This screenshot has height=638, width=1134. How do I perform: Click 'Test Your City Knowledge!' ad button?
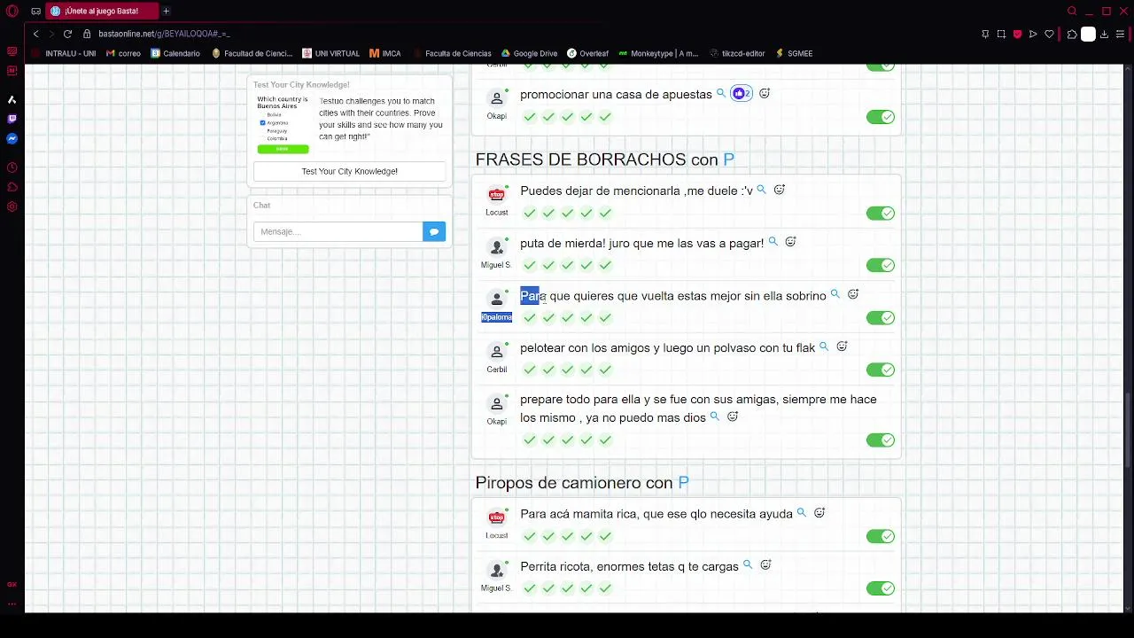349,171
